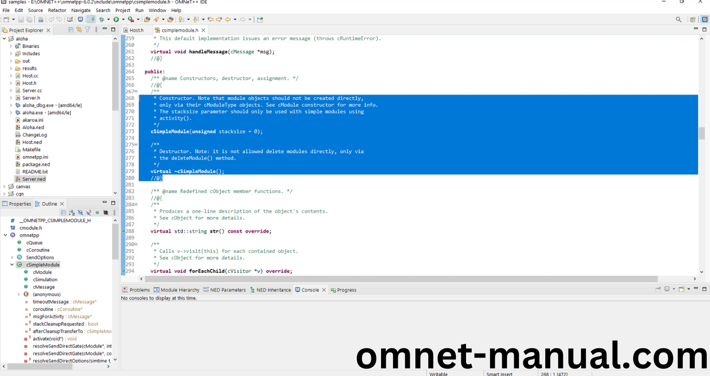Click fold marker at line 275
Image resolution: width=710 pixels, height=376 pixels.
(136, 145)
